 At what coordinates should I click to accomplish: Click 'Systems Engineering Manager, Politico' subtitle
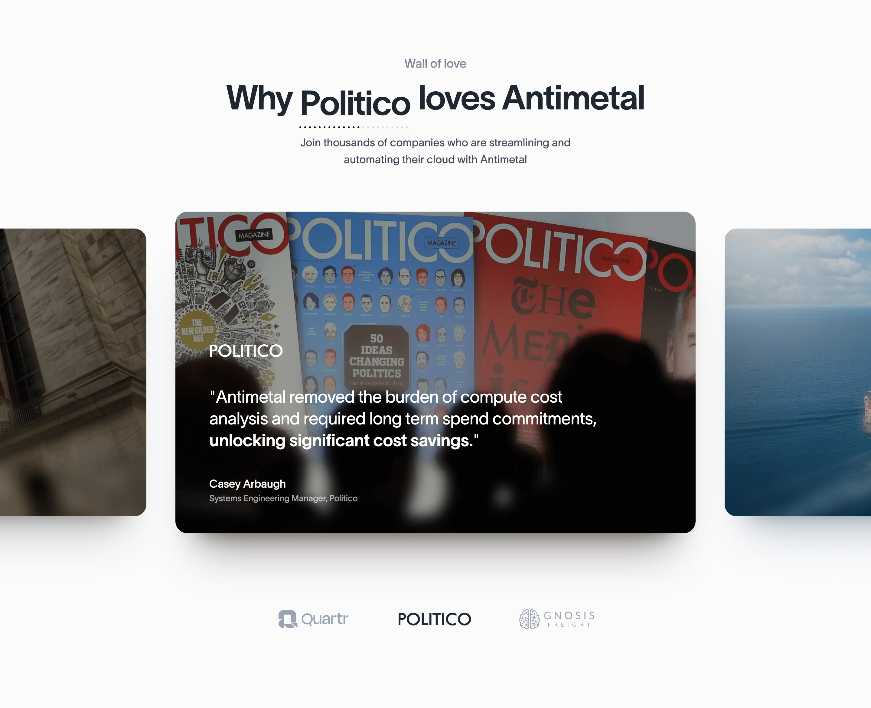(283, 499)
